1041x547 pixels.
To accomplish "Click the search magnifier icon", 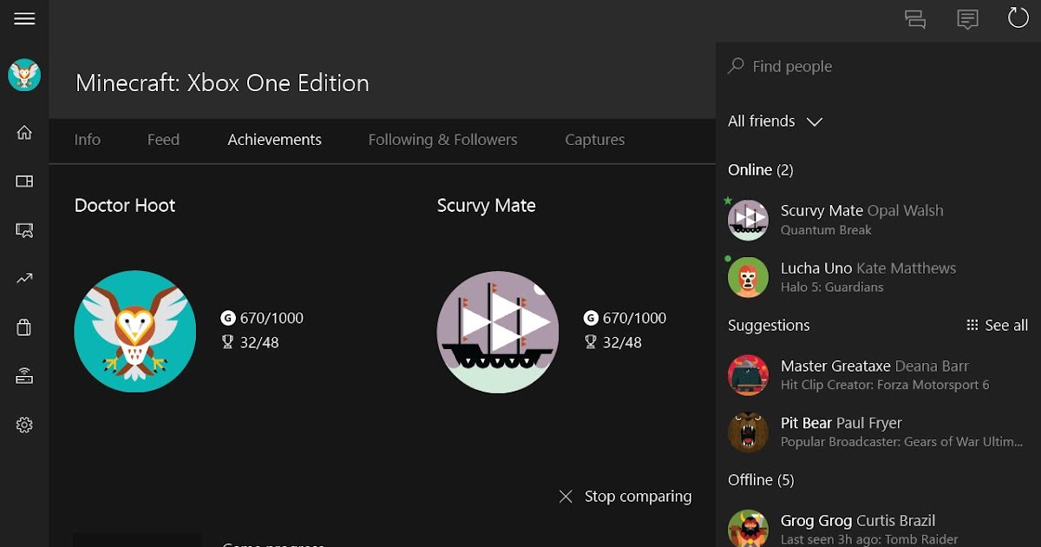I will (737, 66).
